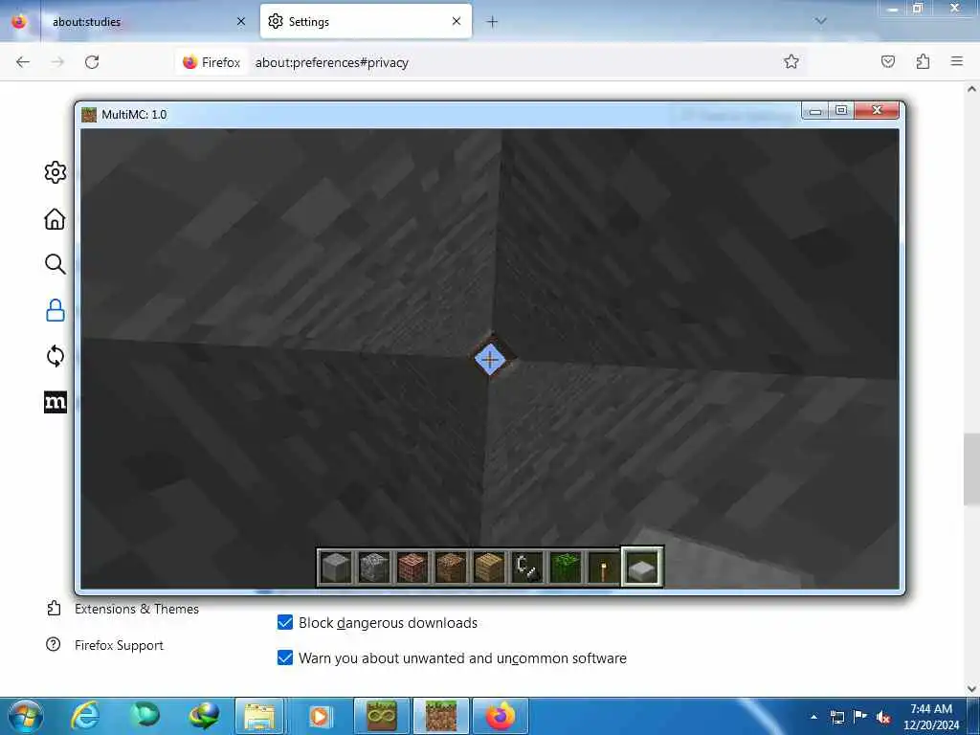Viewport: 980px width, 735px height.
Task: Open a new tab
Action: tap(493, 22)
